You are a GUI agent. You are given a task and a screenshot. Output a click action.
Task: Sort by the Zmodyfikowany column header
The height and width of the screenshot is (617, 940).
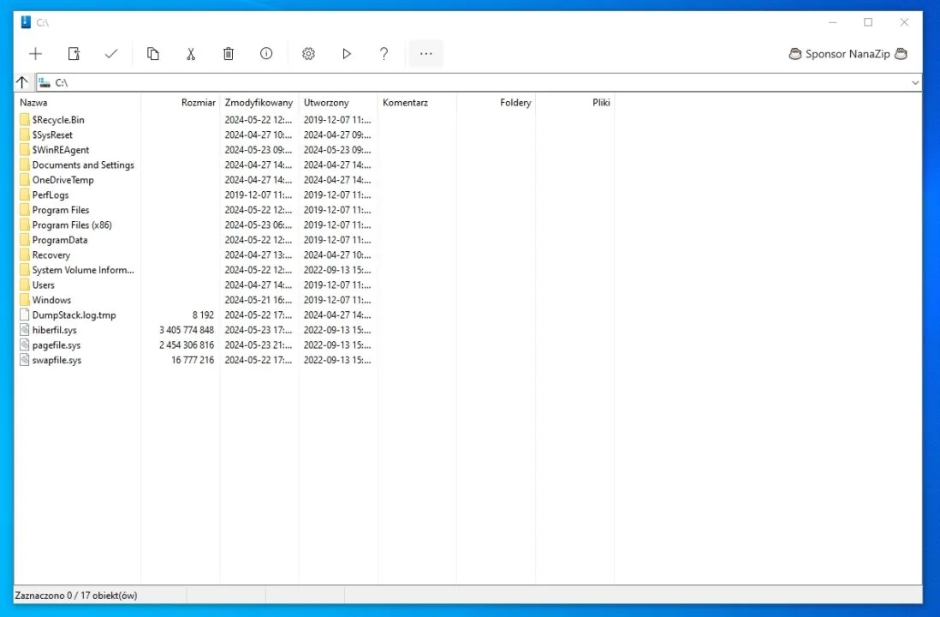click(x=259, y=103)
